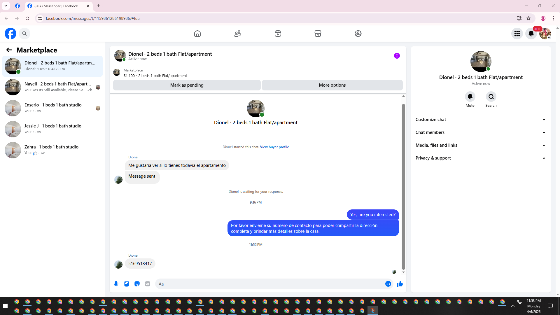Open Enserio 1 beds 1 bath studio chat
This screenshot has width=560, height=315.
pyautogui.click(x=52, y=108)
